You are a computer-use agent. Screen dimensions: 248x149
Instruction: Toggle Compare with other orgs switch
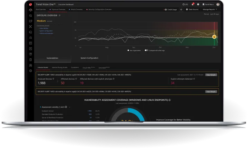click(x=147, y=50)
